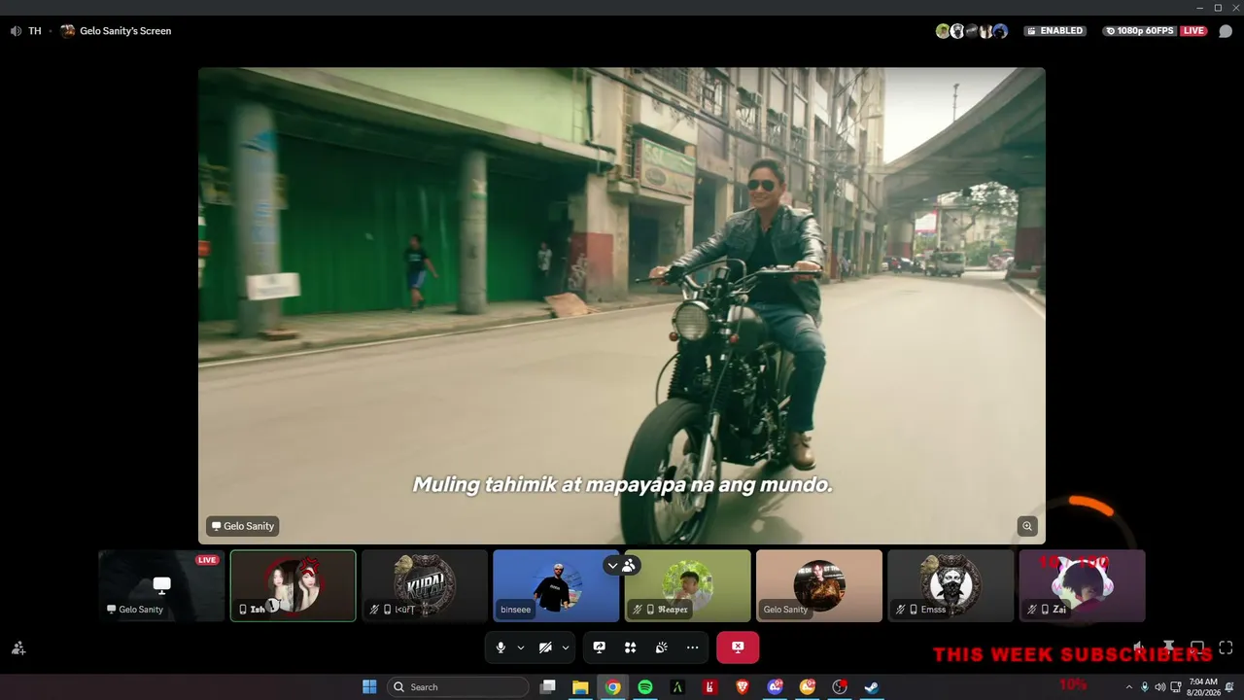Click the ENABLED clips badge
Image resolution: width=1244 pixels, height=700 pixels.
[x=1054, y=31]
